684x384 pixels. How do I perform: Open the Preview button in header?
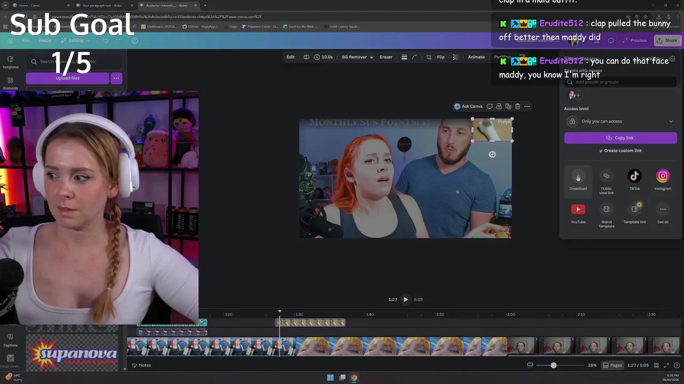tap(634, 41)
